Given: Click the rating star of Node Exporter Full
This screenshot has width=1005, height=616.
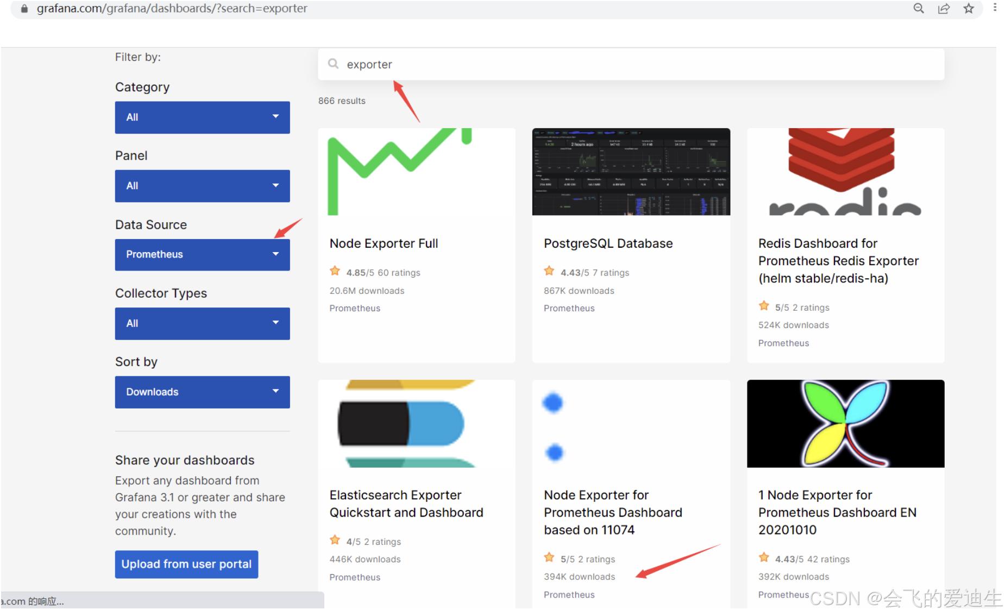Looking at the screenshot, I should point(335,271).
